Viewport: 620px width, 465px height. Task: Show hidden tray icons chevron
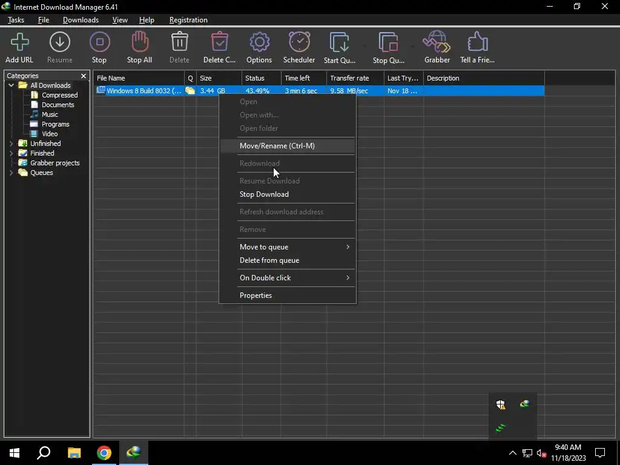(x=512, y=453)
